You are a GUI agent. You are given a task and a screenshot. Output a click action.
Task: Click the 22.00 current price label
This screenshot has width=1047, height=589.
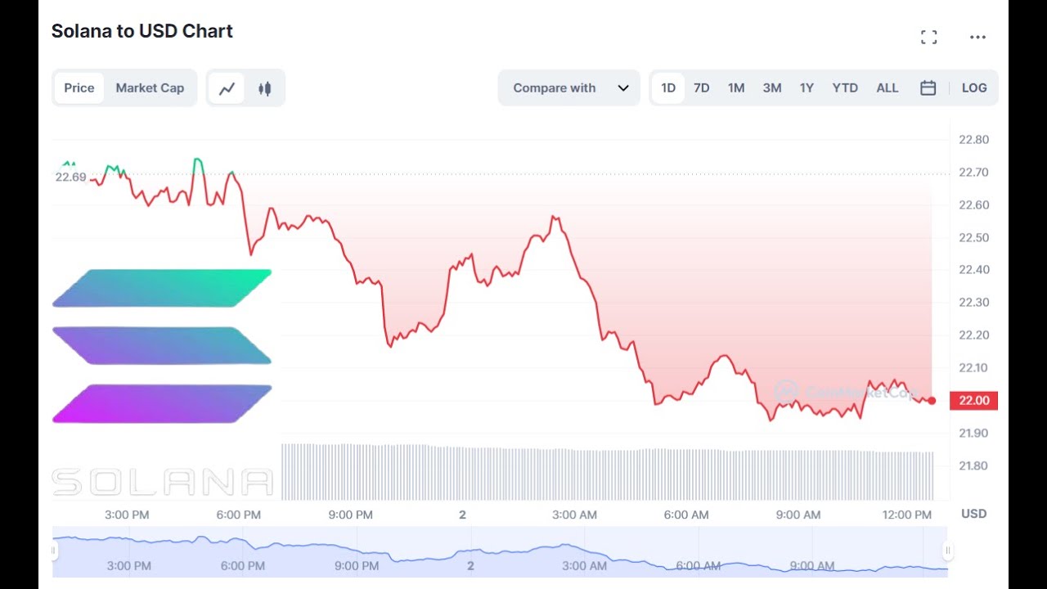[x=973, y=401]
